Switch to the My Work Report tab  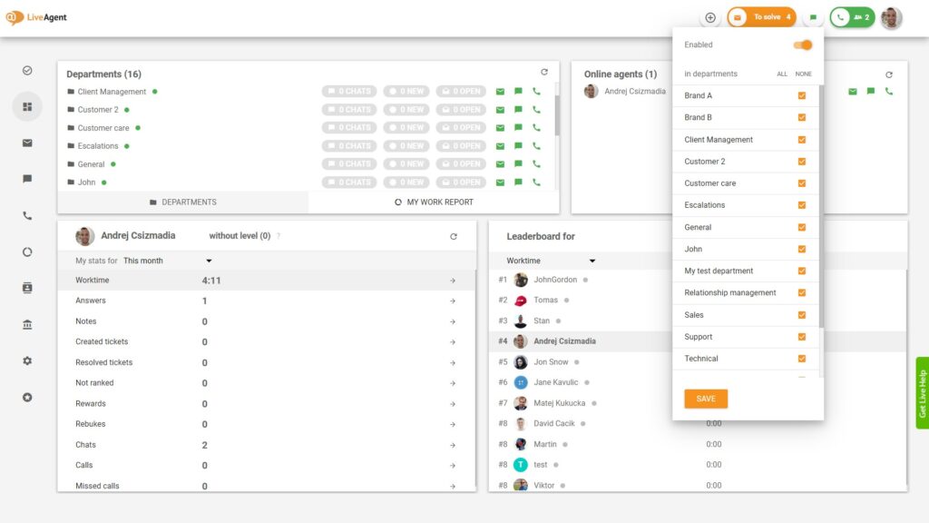[434, 202]
